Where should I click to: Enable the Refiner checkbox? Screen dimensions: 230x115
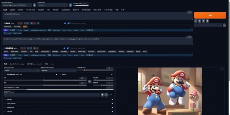tap(61, 74)
